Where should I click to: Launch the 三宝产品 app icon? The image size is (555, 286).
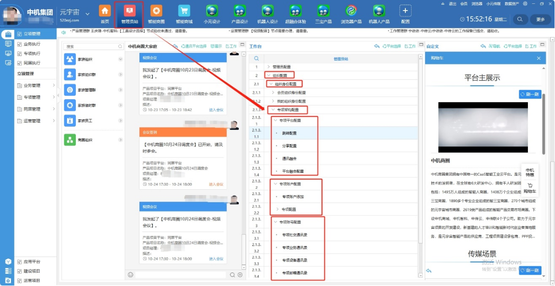323,11
